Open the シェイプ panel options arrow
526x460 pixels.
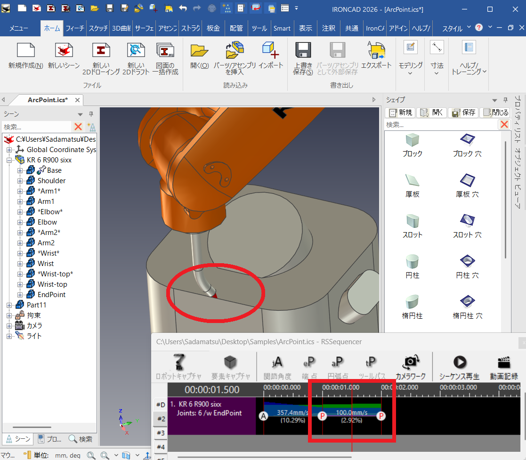click(x=494, y=100)
